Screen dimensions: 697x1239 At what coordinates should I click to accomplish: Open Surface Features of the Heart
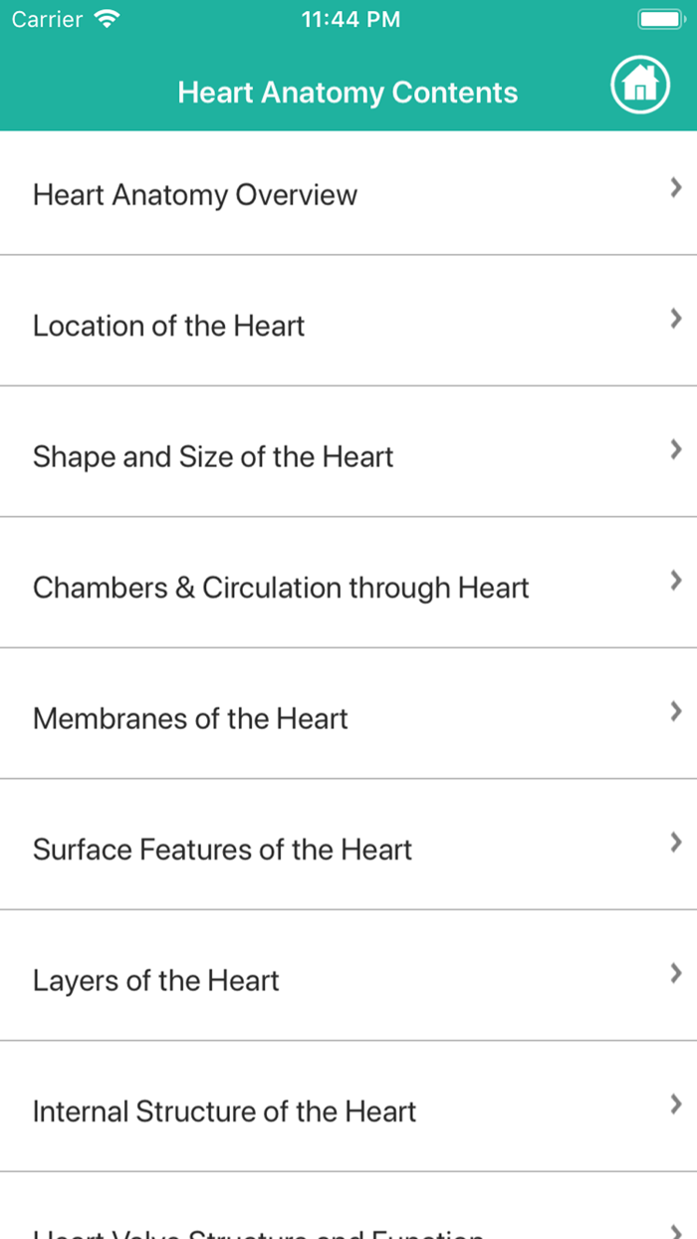(x=223, y=850)
